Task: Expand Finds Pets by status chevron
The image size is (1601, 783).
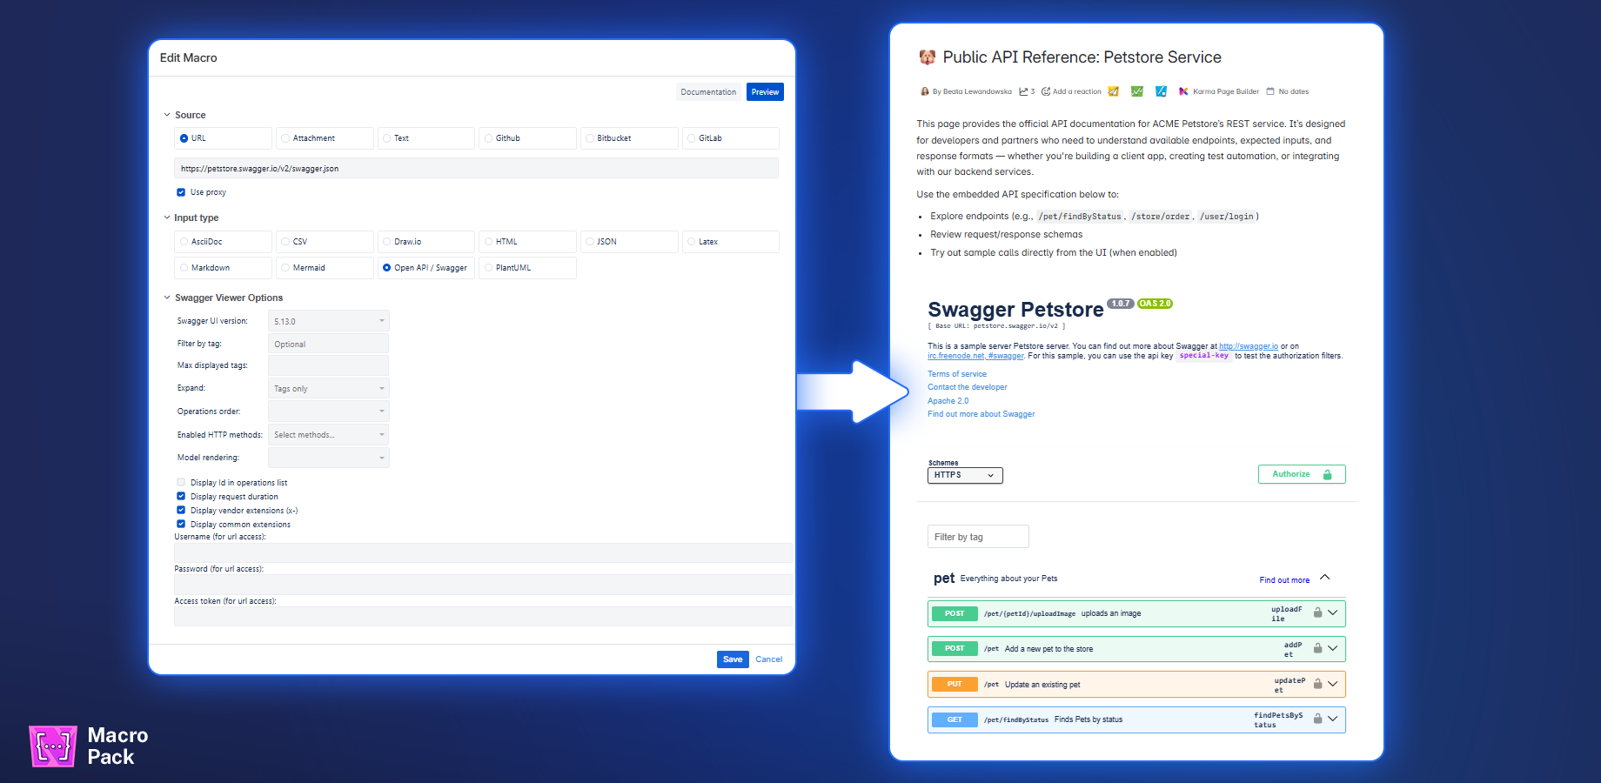Action: tap(1332, 719)
